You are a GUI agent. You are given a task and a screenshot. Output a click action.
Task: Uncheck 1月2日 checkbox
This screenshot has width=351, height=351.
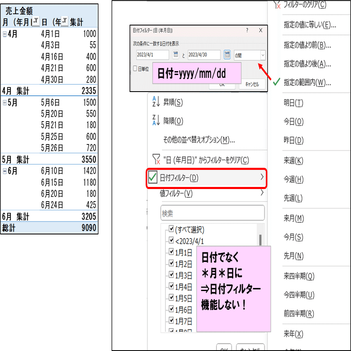coord(171,263)
